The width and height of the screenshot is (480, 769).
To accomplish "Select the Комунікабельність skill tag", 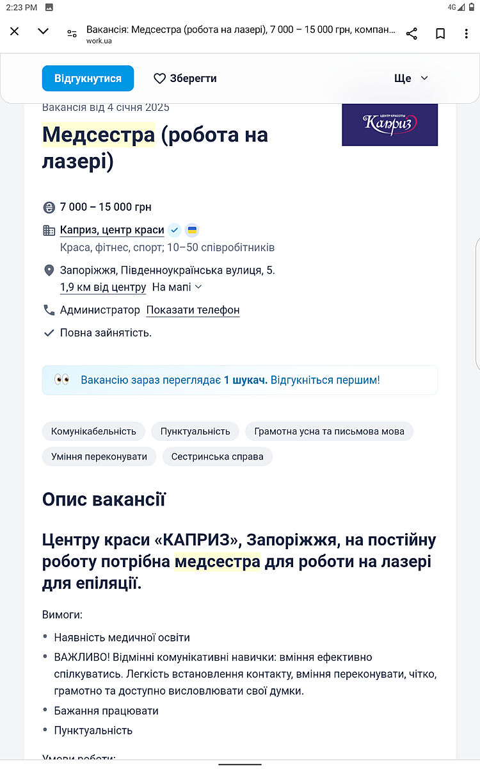I will (x=93, y=431).
